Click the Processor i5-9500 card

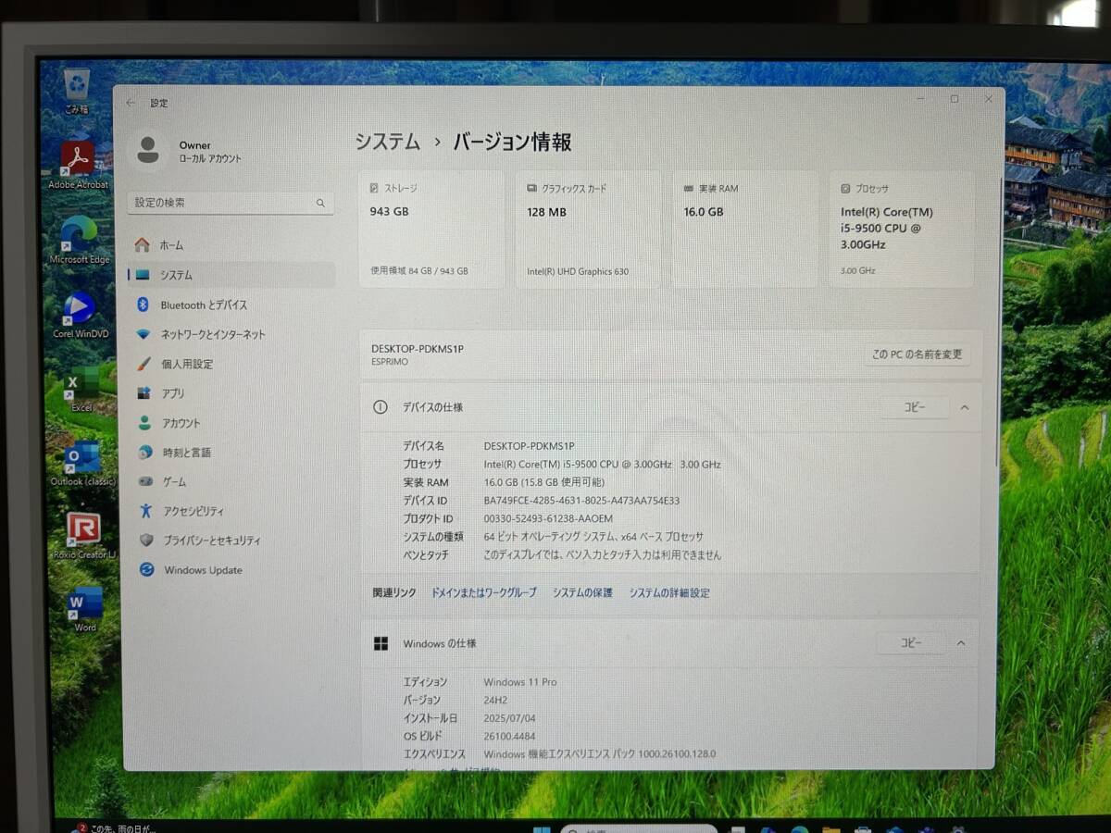(x=902, y=229)
